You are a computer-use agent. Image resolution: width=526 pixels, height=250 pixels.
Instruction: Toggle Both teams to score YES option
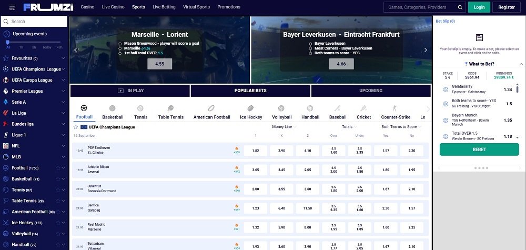tap(310, 53)
